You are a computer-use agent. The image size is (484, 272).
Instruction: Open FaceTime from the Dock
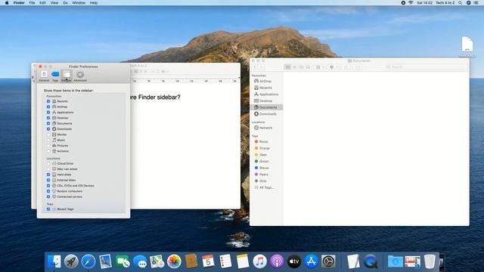click(123, 261)
